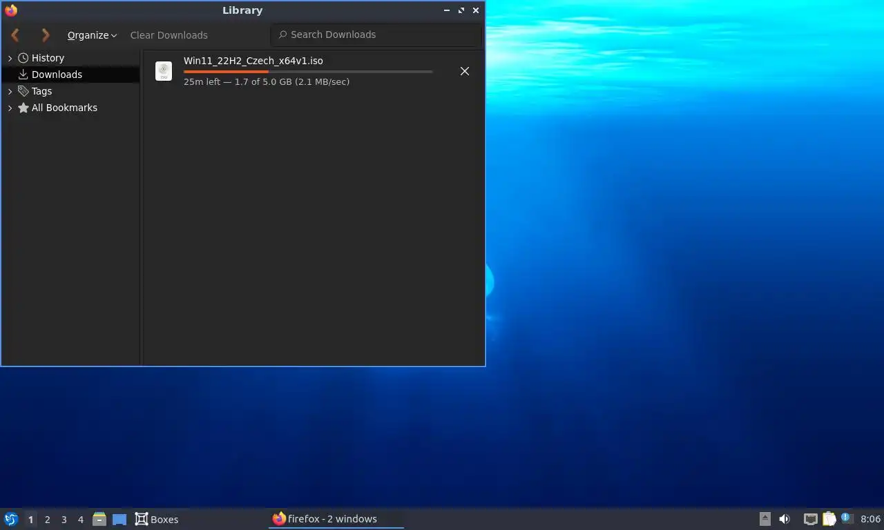Open the notification alert tray icon
This screenshot has height=530, width=884.
(847, 518)
